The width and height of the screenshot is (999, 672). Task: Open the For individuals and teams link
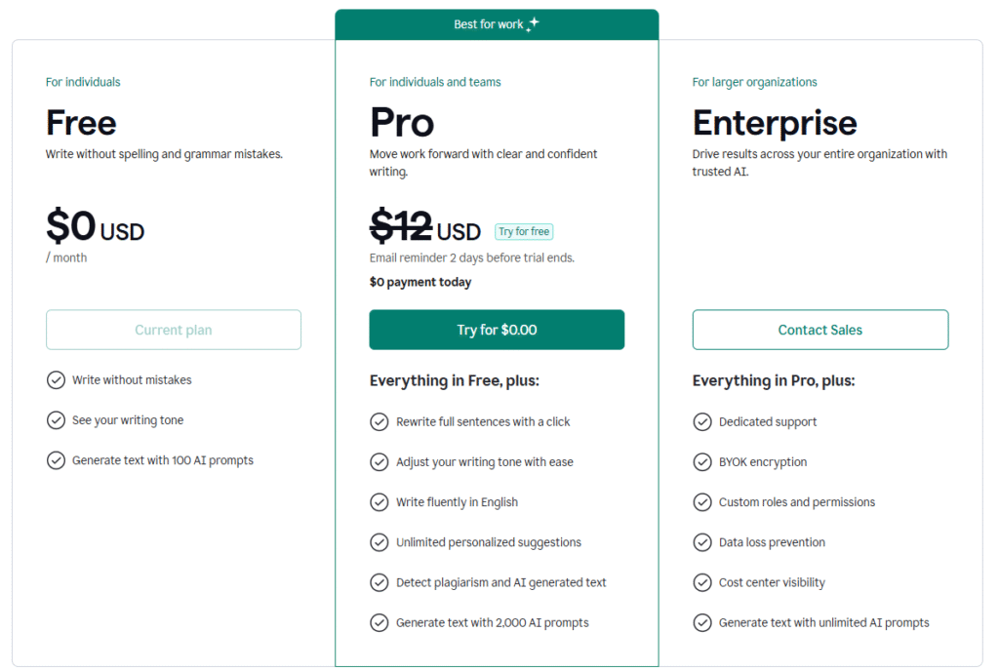[x=435, y=82]
